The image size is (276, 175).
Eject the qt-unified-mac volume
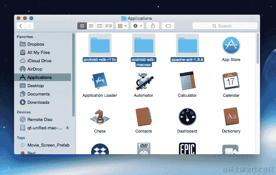(67, 128)
